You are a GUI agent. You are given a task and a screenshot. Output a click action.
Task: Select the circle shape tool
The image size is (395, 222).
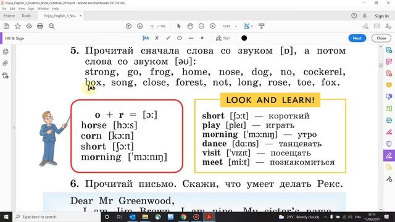(180, 38)
